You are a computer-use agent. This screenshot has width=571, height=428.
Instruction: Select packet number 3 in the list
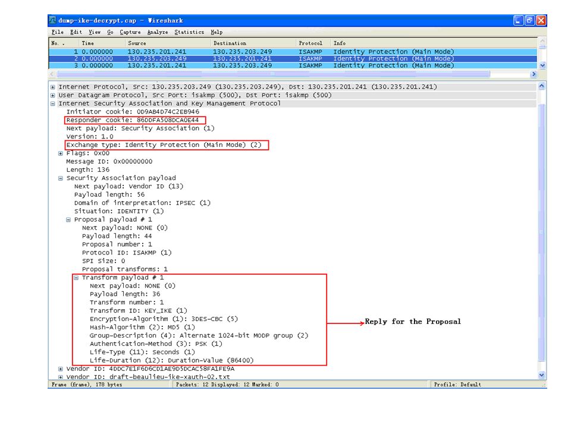[293, 65]
